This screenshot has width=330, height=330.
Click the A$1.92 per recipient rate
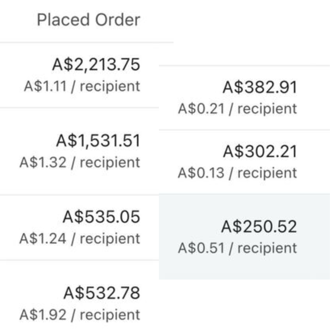(79, 315)
